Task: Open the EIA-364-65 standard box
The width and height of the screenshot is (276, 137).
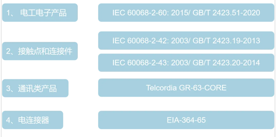Action: point(186,120)
